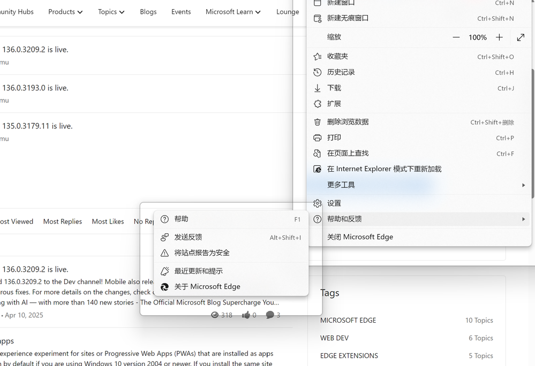Click the clock icon beside 历史记录

[x=318, y=72]
